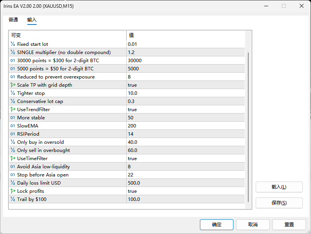
Task: Click the icon beside Stop before Asia open
Action: 13,175
